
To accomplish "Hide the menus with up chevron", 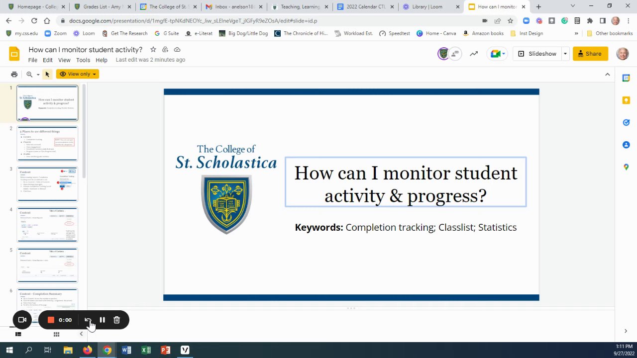I will point(607,74).
